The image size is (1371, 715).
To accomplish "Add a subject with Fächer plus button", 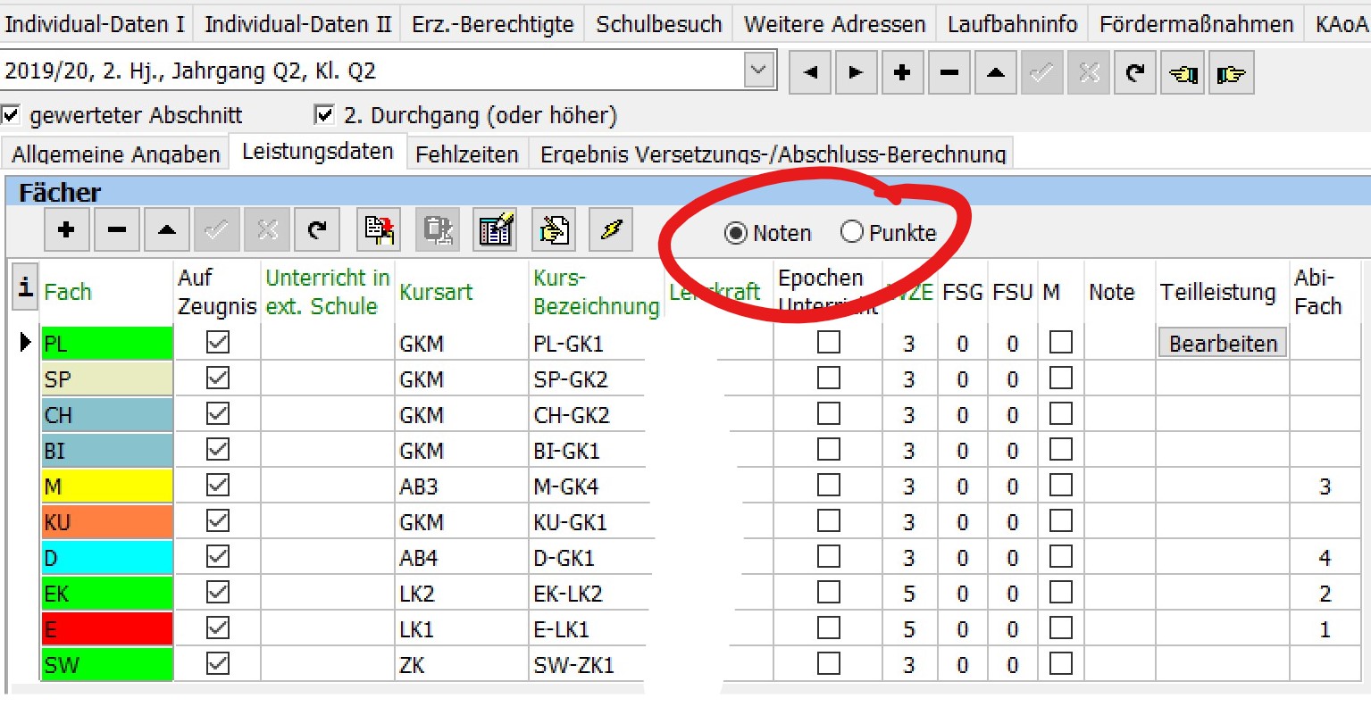I will pos(66,230).
